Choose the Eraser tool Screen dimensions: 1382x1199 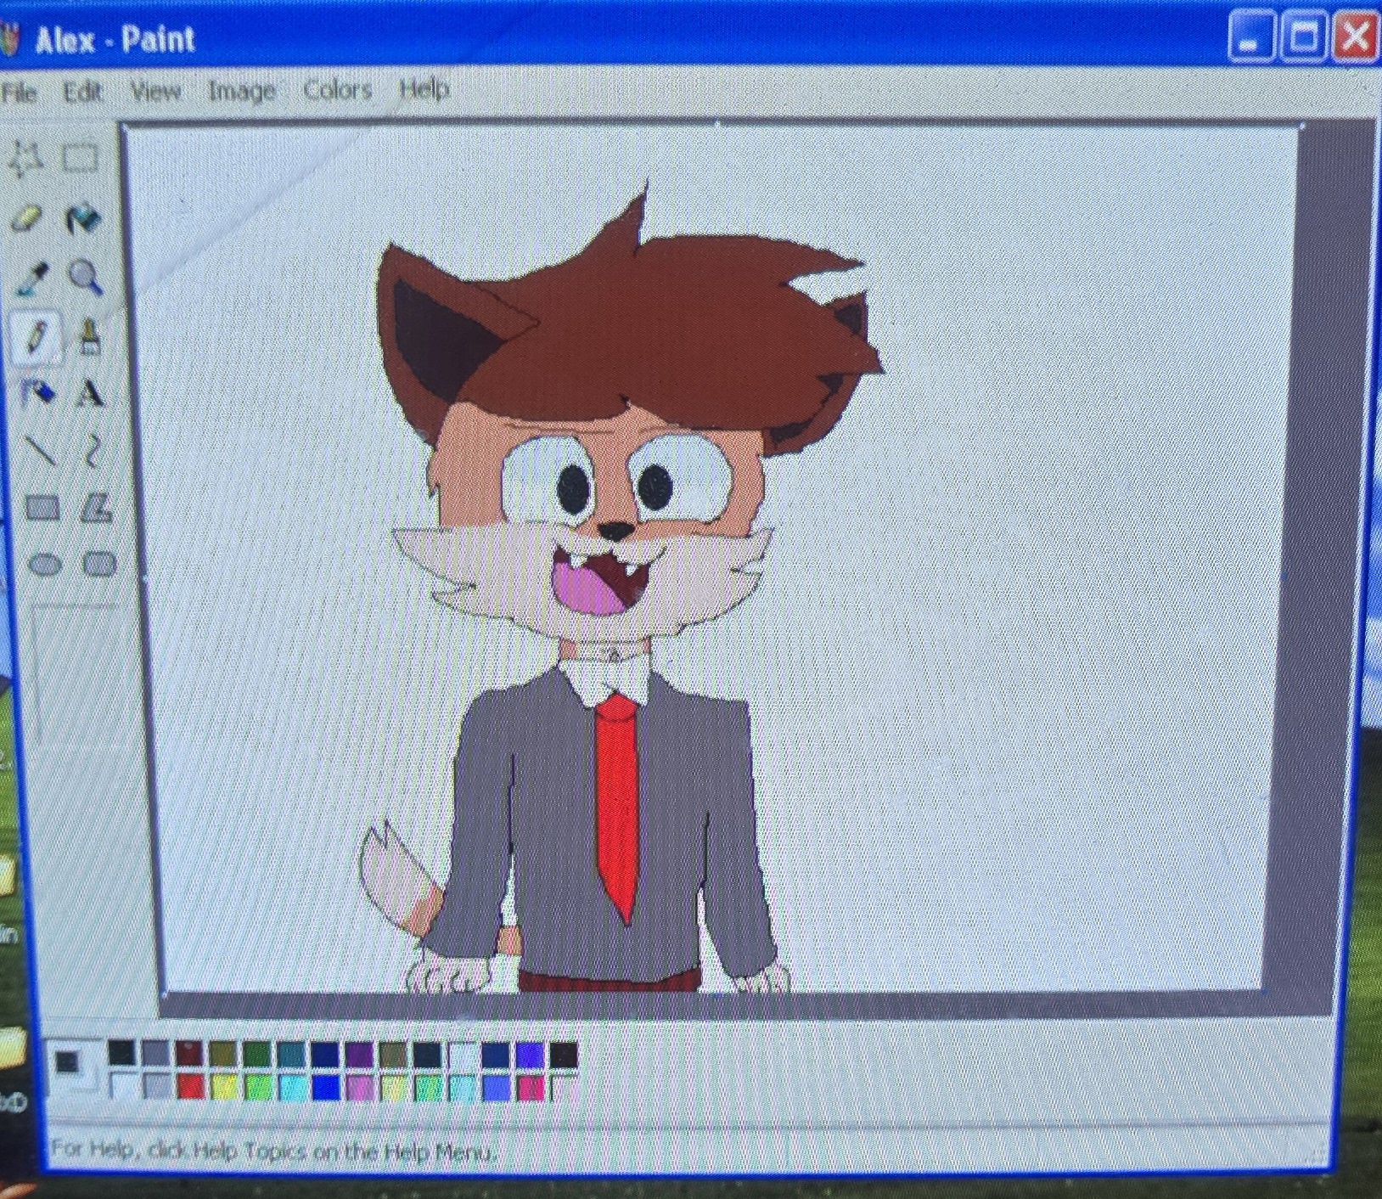pos(27,219)
